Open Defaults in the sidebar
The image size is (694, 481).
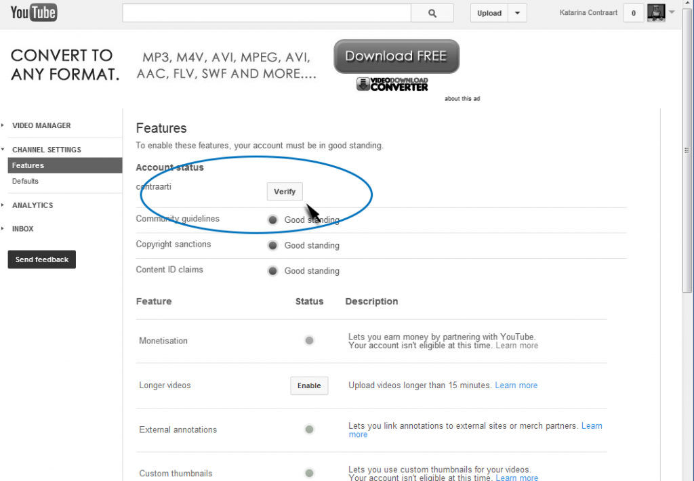tap(25, 182)
